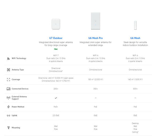Click the U7 Outdoor external antenna checkmark
152x136 pixels.
[x=56, y=98]
